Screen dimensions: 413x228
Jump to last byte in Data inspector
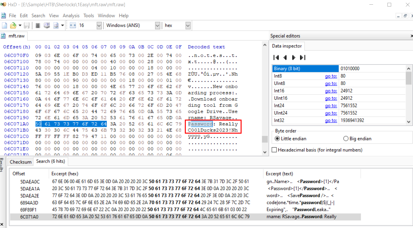pyautogui.click(x=302, y=57)
